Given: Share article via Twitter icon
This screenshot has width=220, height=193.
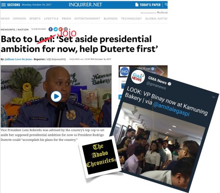Looking at the screenshot, I should pos(56,29).
